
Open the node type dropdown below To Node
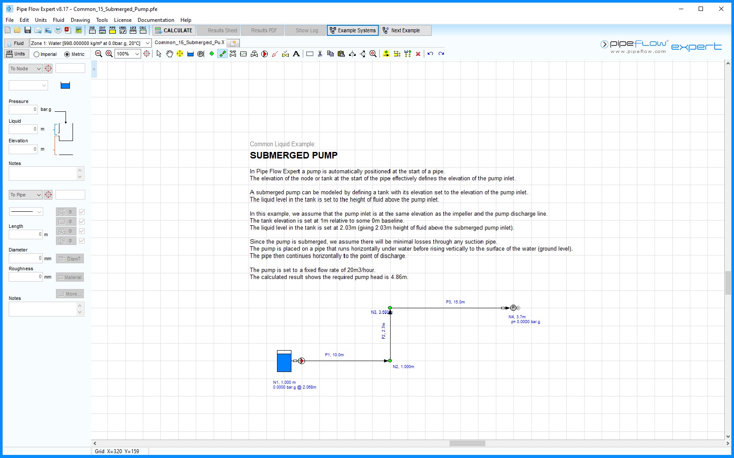click(x=28, y=86)
